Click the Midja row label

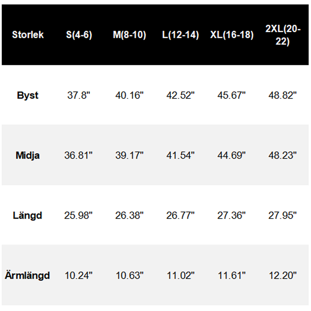tap(28, 155)
